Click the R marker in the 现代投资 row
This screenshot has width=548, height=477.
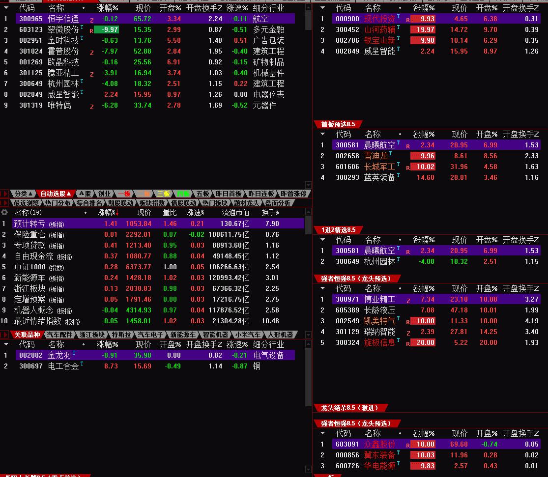[x=408, y=20]
